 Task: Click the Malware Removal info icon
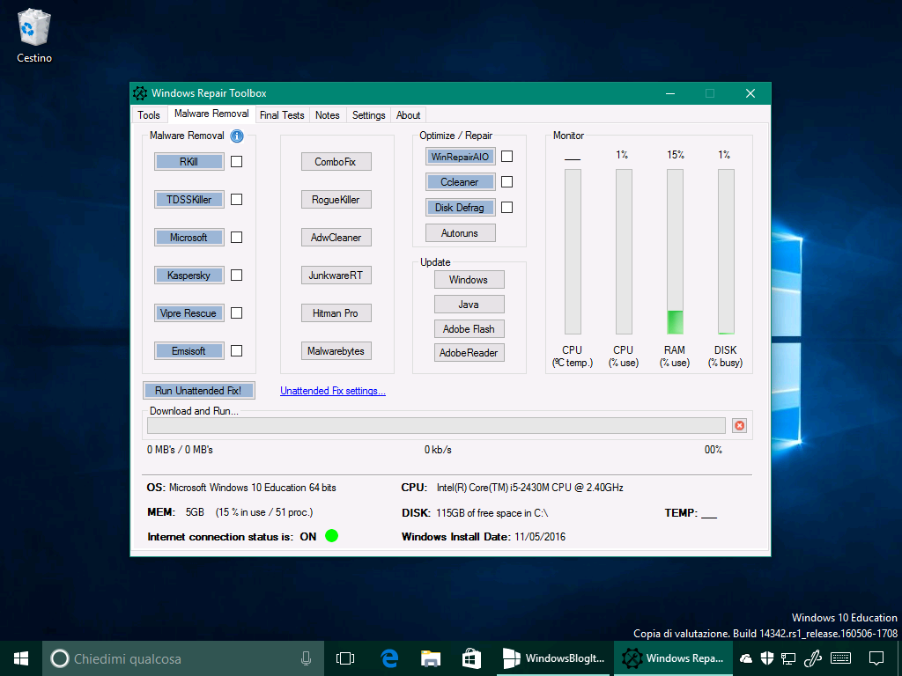(x=237, y=136)
